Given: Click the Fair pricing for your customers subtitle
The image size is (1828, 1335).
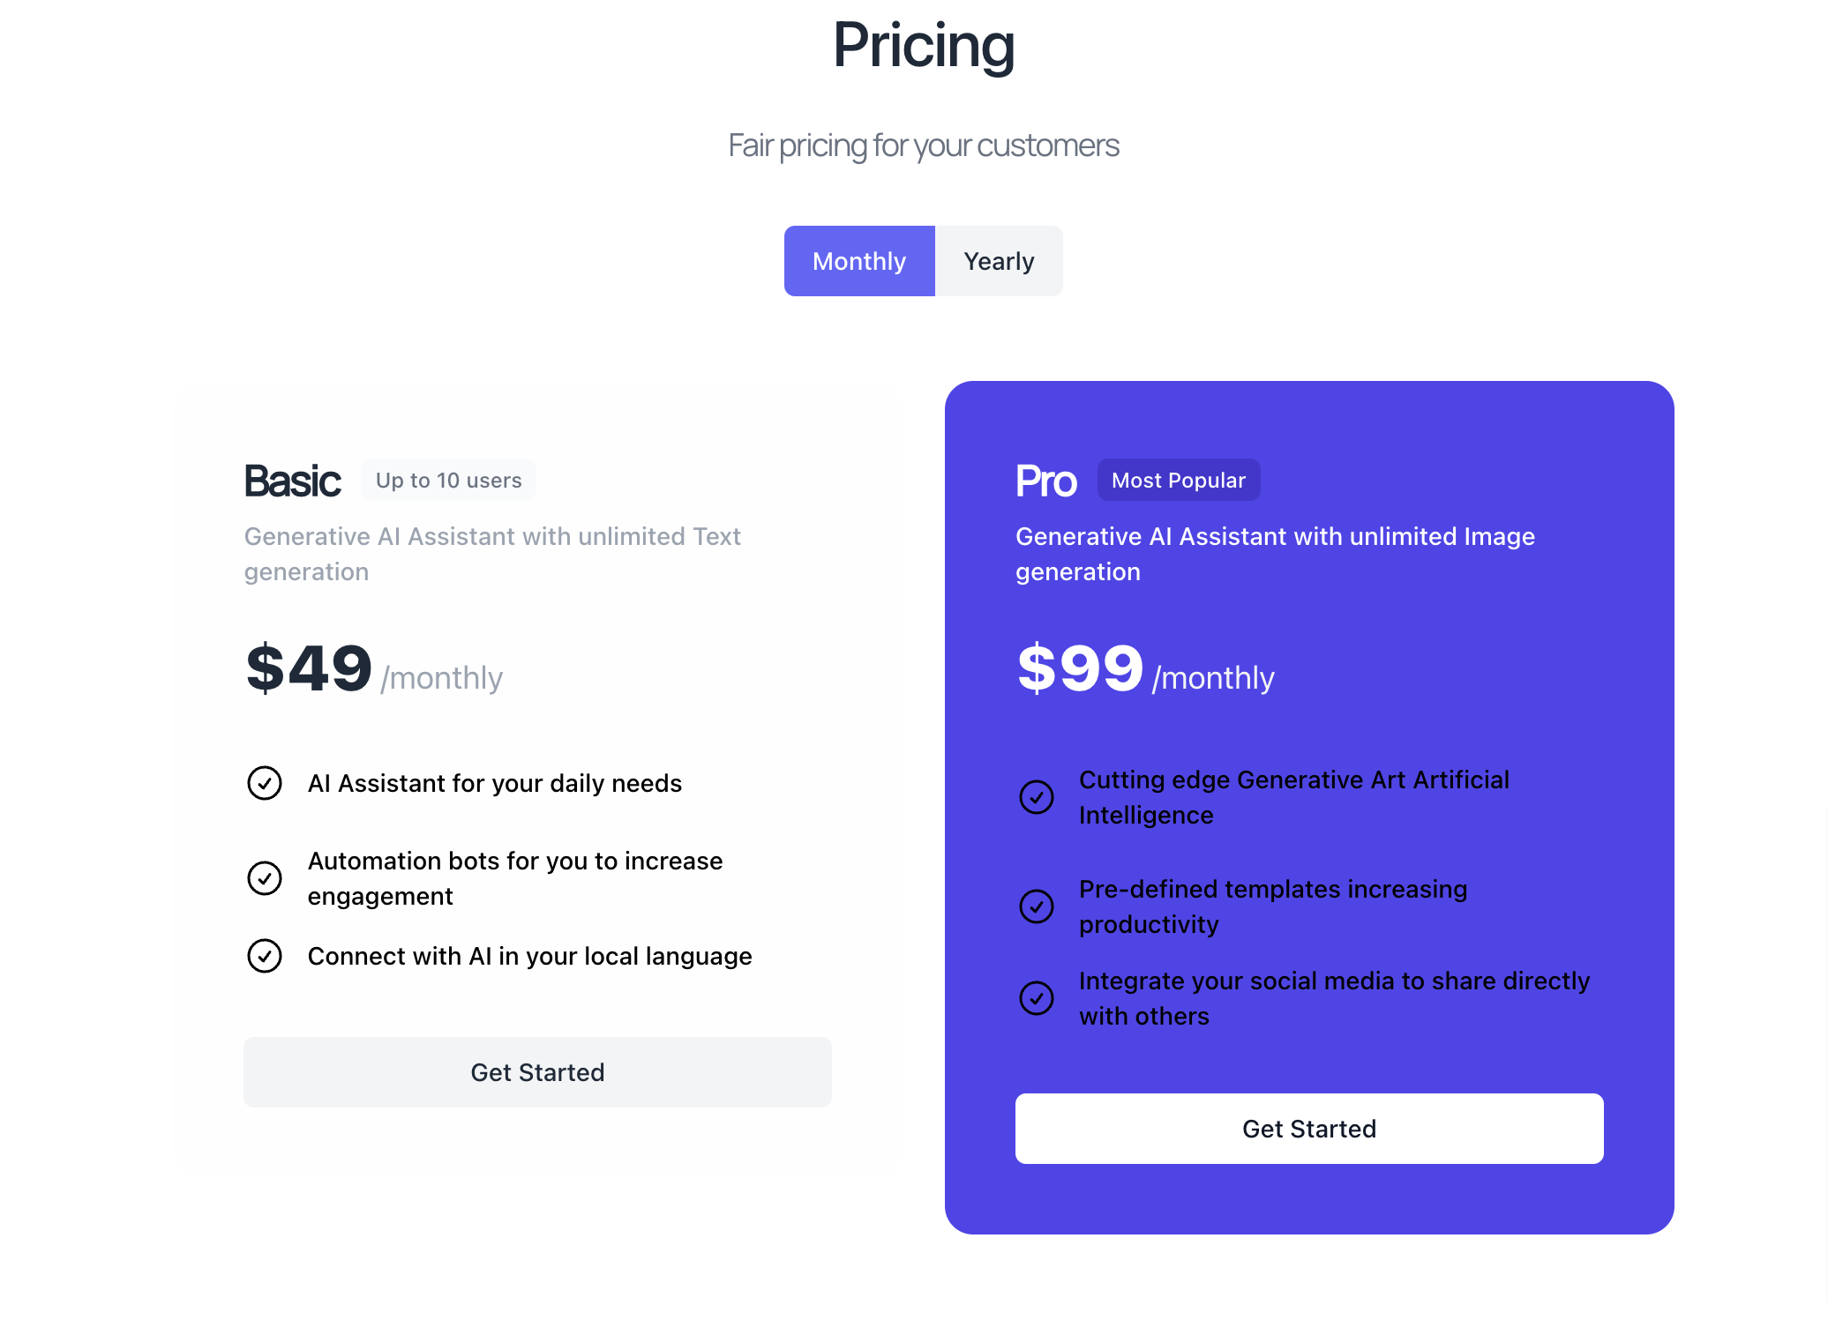Looking at the screenshot, I should tap(924, 145).
